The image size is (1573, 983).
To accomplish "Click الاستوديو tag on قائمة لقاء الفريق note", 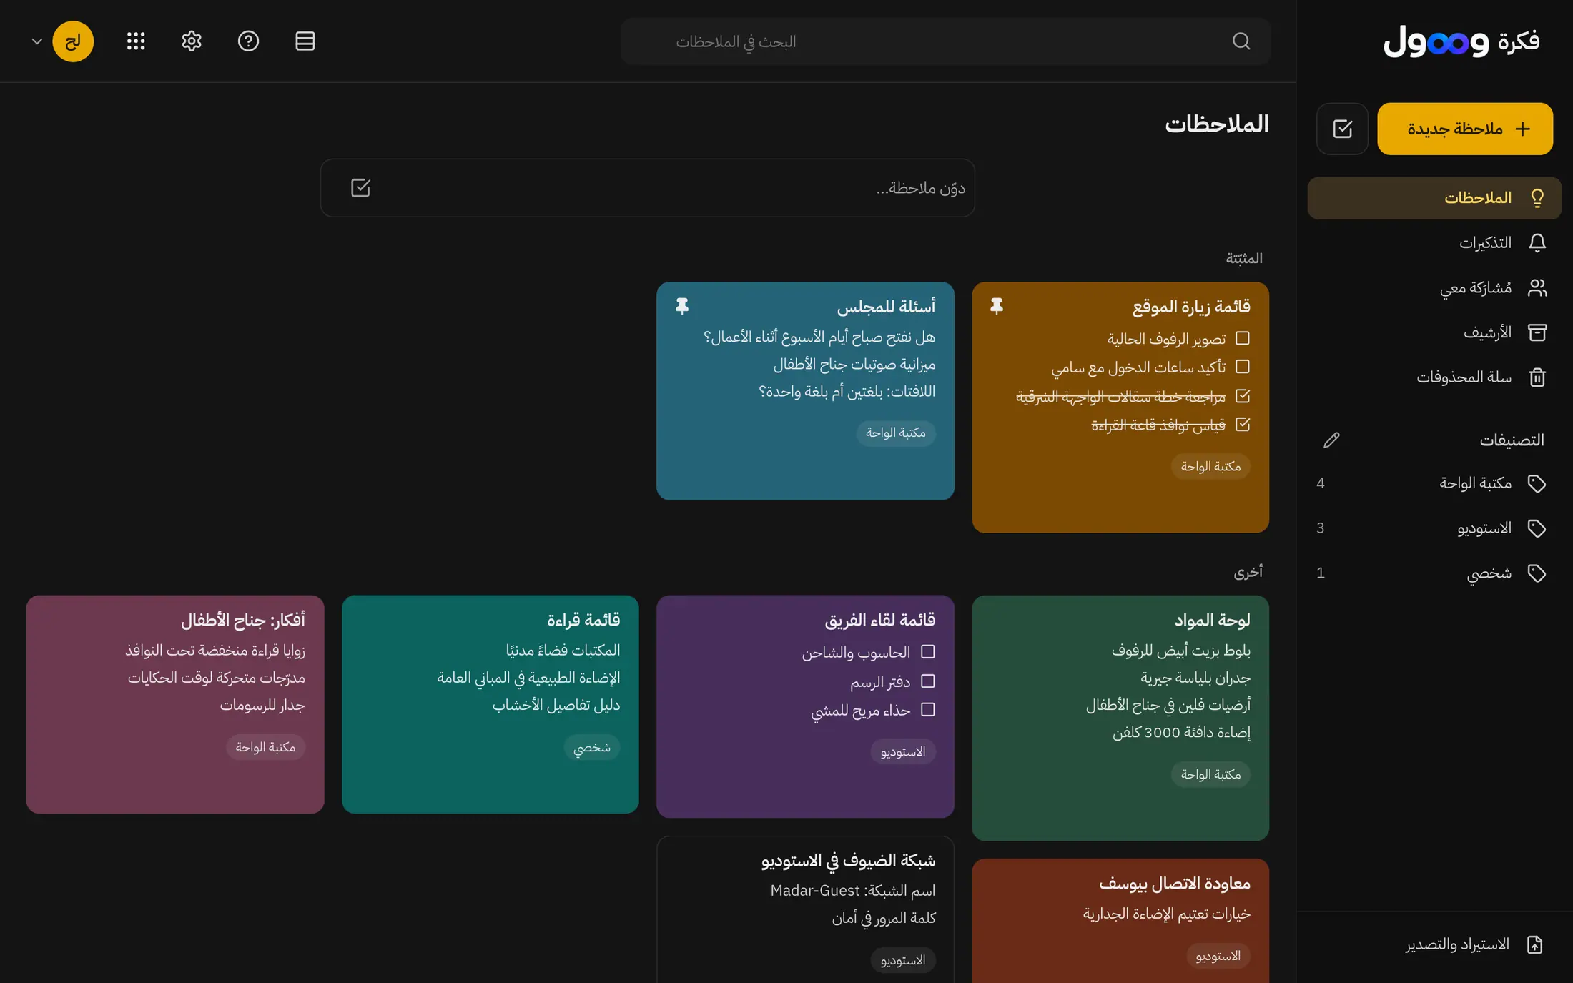I will point(903,752).
